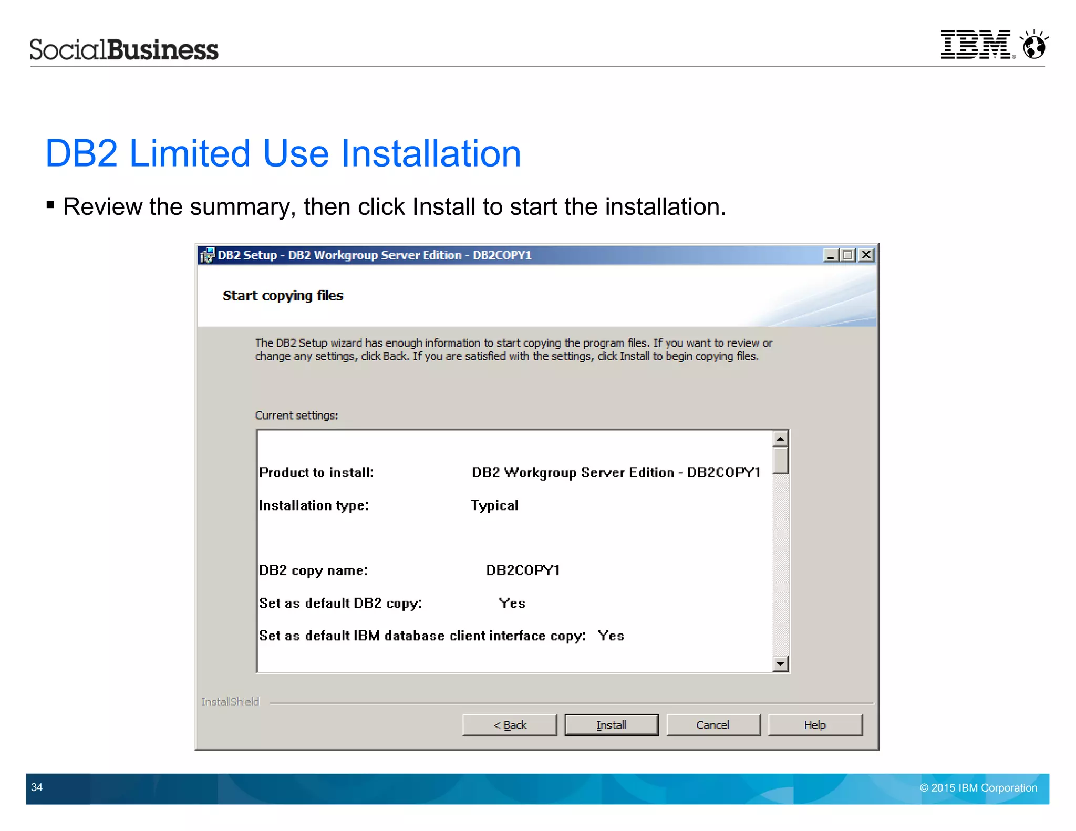This screenshot has height=831, width=1076.
Task: Select 'DB2 Workgroup Server Edition - DB2COPY1' value text
Action: click(616, 473)
